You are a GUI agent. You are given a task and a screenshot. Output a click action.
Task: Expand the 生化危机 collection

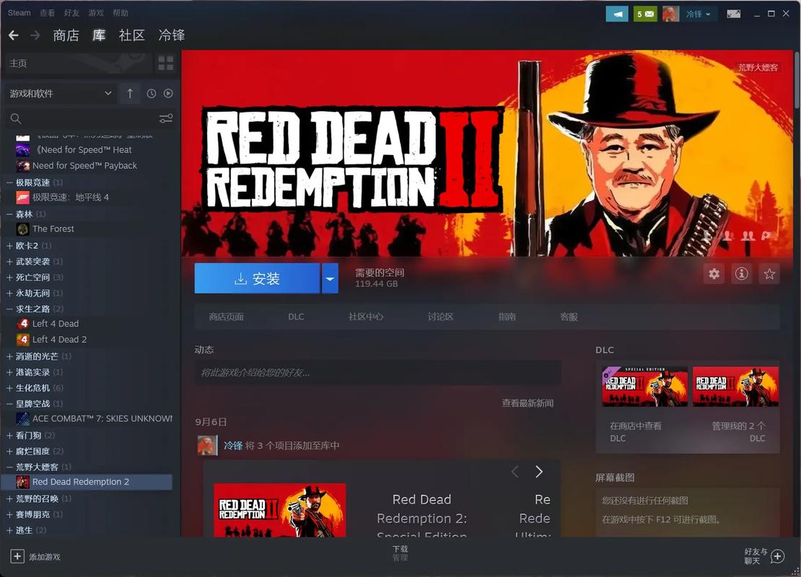9,388
